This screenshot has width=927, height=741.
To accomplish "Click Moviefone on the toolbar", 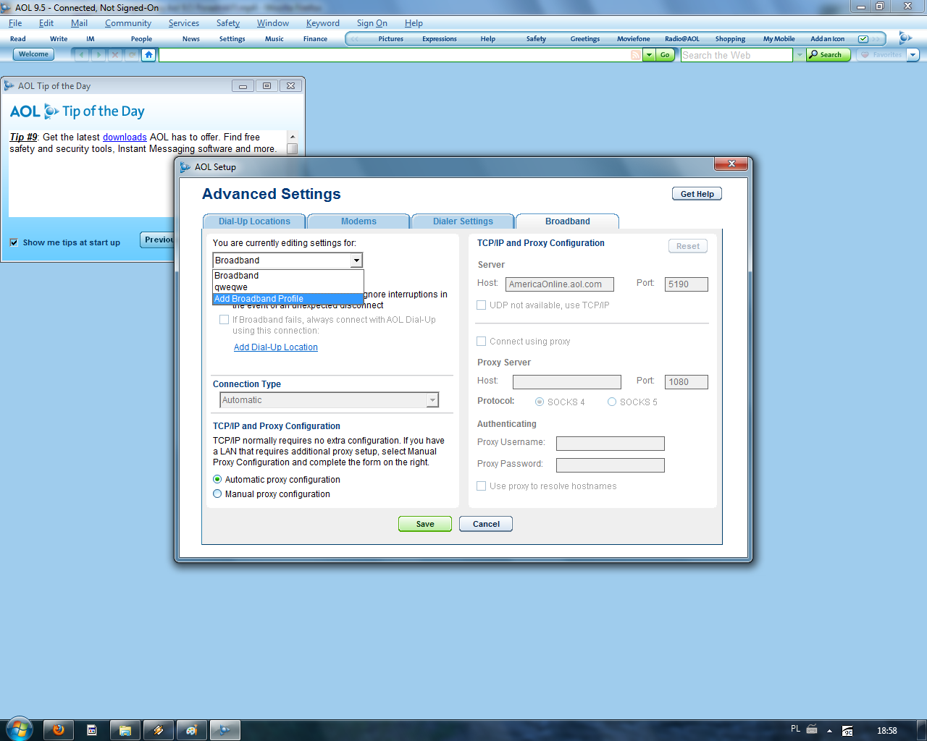I will tap(634, 39).
